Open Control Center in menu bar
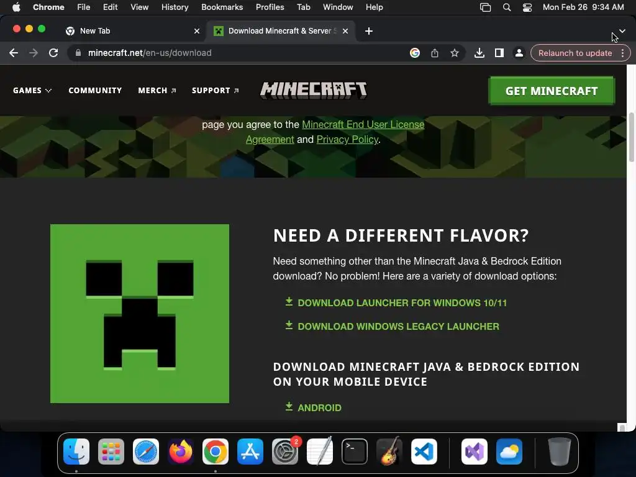636x477 pixels. pos(527,7)
